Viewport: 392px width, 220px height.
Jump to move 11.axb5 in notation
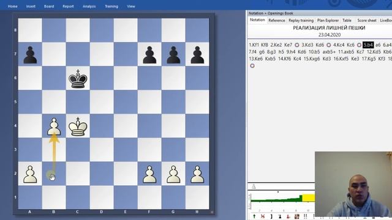point(346,52)
